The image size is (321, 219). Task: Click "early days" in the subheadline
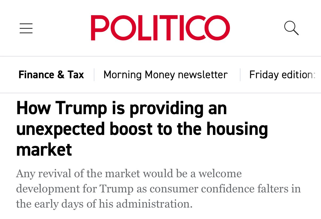53,204
